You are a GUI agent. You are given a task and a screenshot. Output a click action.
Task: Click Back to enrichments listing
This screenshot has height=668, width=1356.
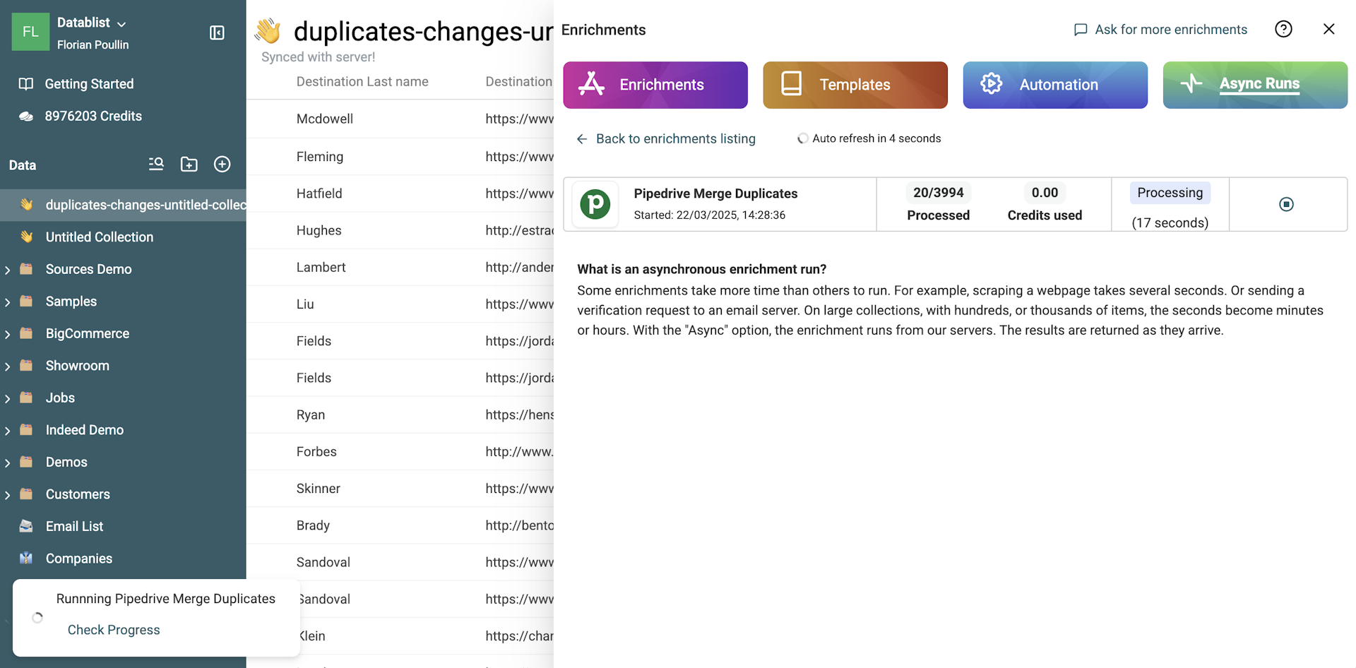pyautogui.click(x=666, y=139)
